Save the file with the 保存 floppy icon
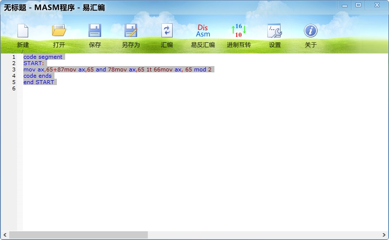 (x=95, y=31)
